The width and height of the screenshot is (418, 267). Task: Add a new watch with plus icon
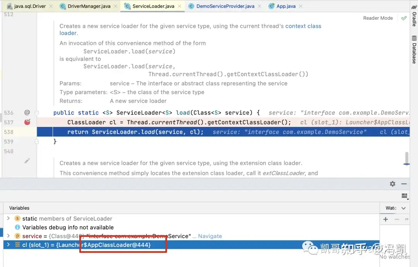click(385, 219)
